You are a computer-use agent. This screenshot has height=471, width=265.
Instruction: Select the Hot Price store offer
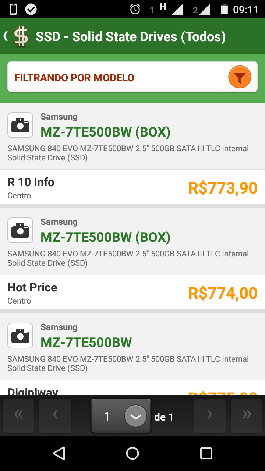click(x=32, y=292)
